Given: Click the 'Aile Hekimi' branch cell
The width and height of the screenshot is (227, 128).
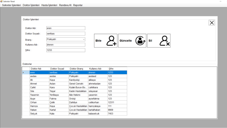Looking at the screenshot, I should coord(78,95).
